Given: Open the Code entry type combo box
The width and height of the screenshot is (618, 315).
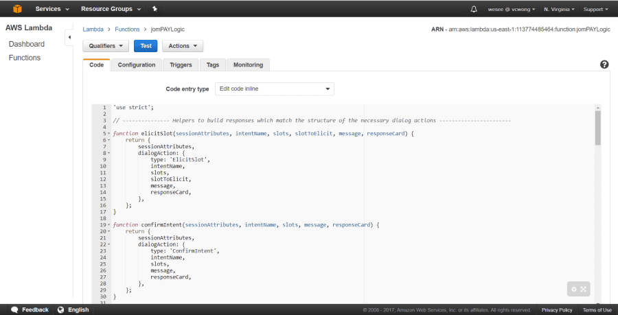Looking at the screenshot, I should (274, 89).
